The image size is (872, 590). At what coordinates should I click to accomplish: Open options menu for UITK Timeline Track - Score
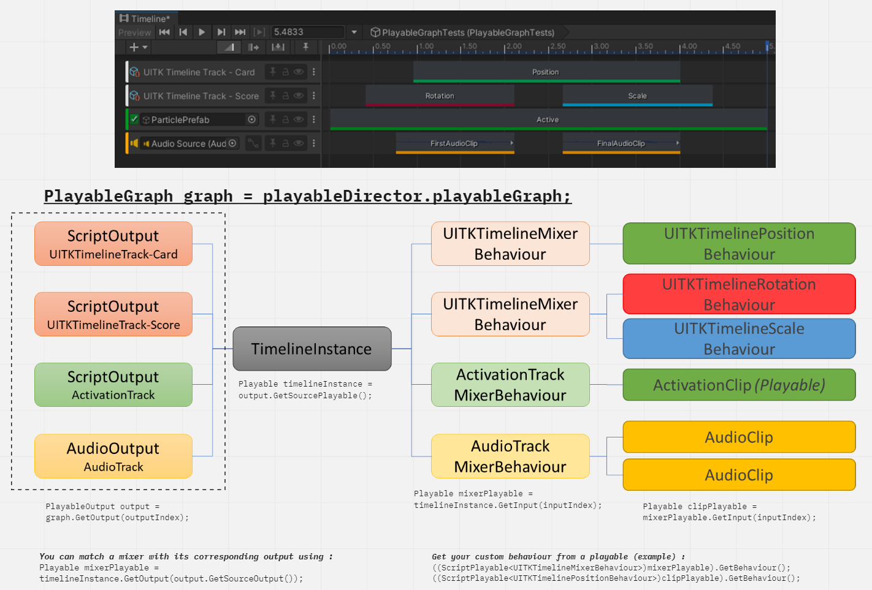click(314, 96)
